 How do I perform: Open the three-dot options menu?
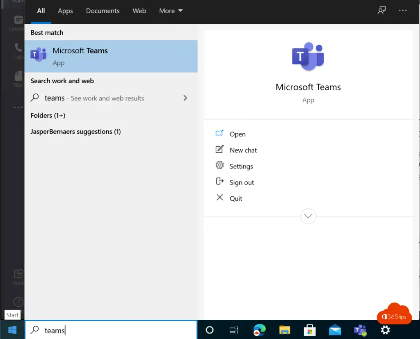coord(403,11)
